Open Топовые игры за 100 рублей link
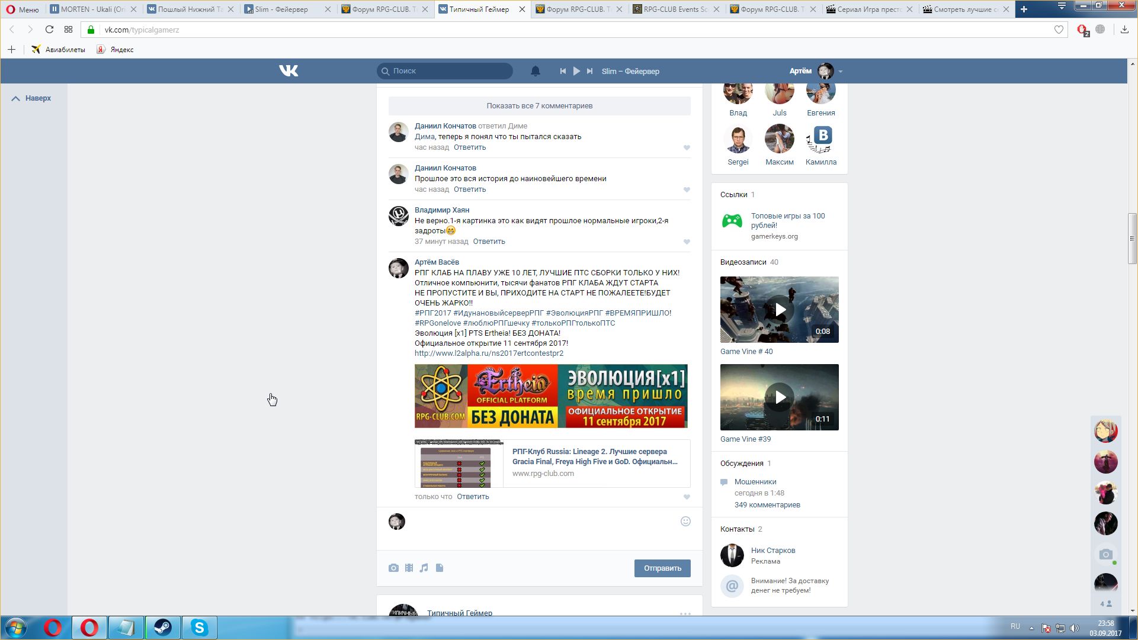Viewport: 1138px width, 640px height. click(x=788, y=221)
